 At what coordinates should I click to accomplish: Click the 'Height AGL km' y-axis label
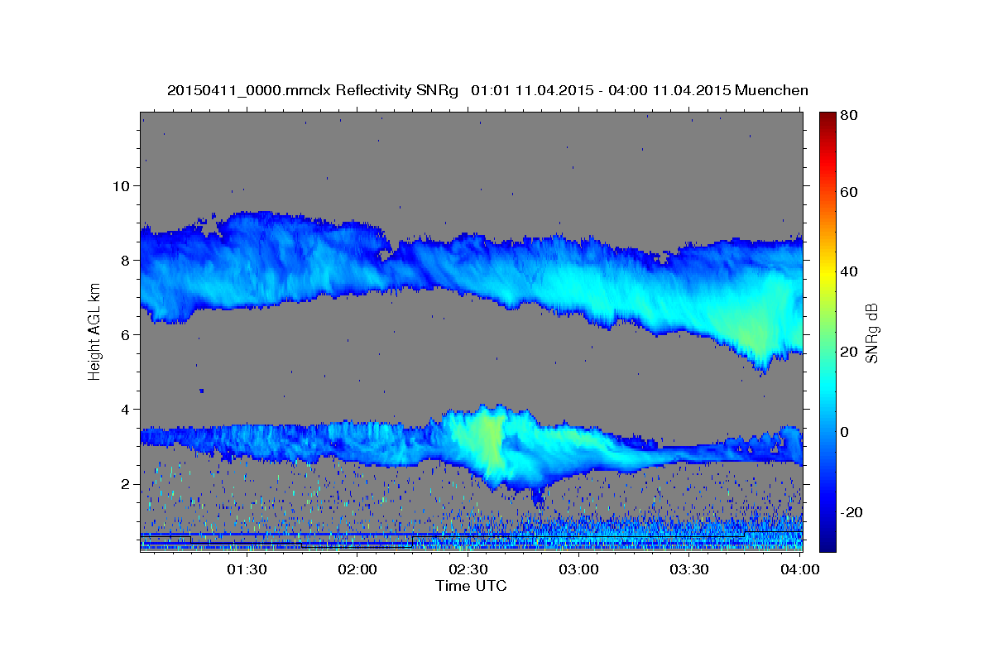click(x=95, y=331)
